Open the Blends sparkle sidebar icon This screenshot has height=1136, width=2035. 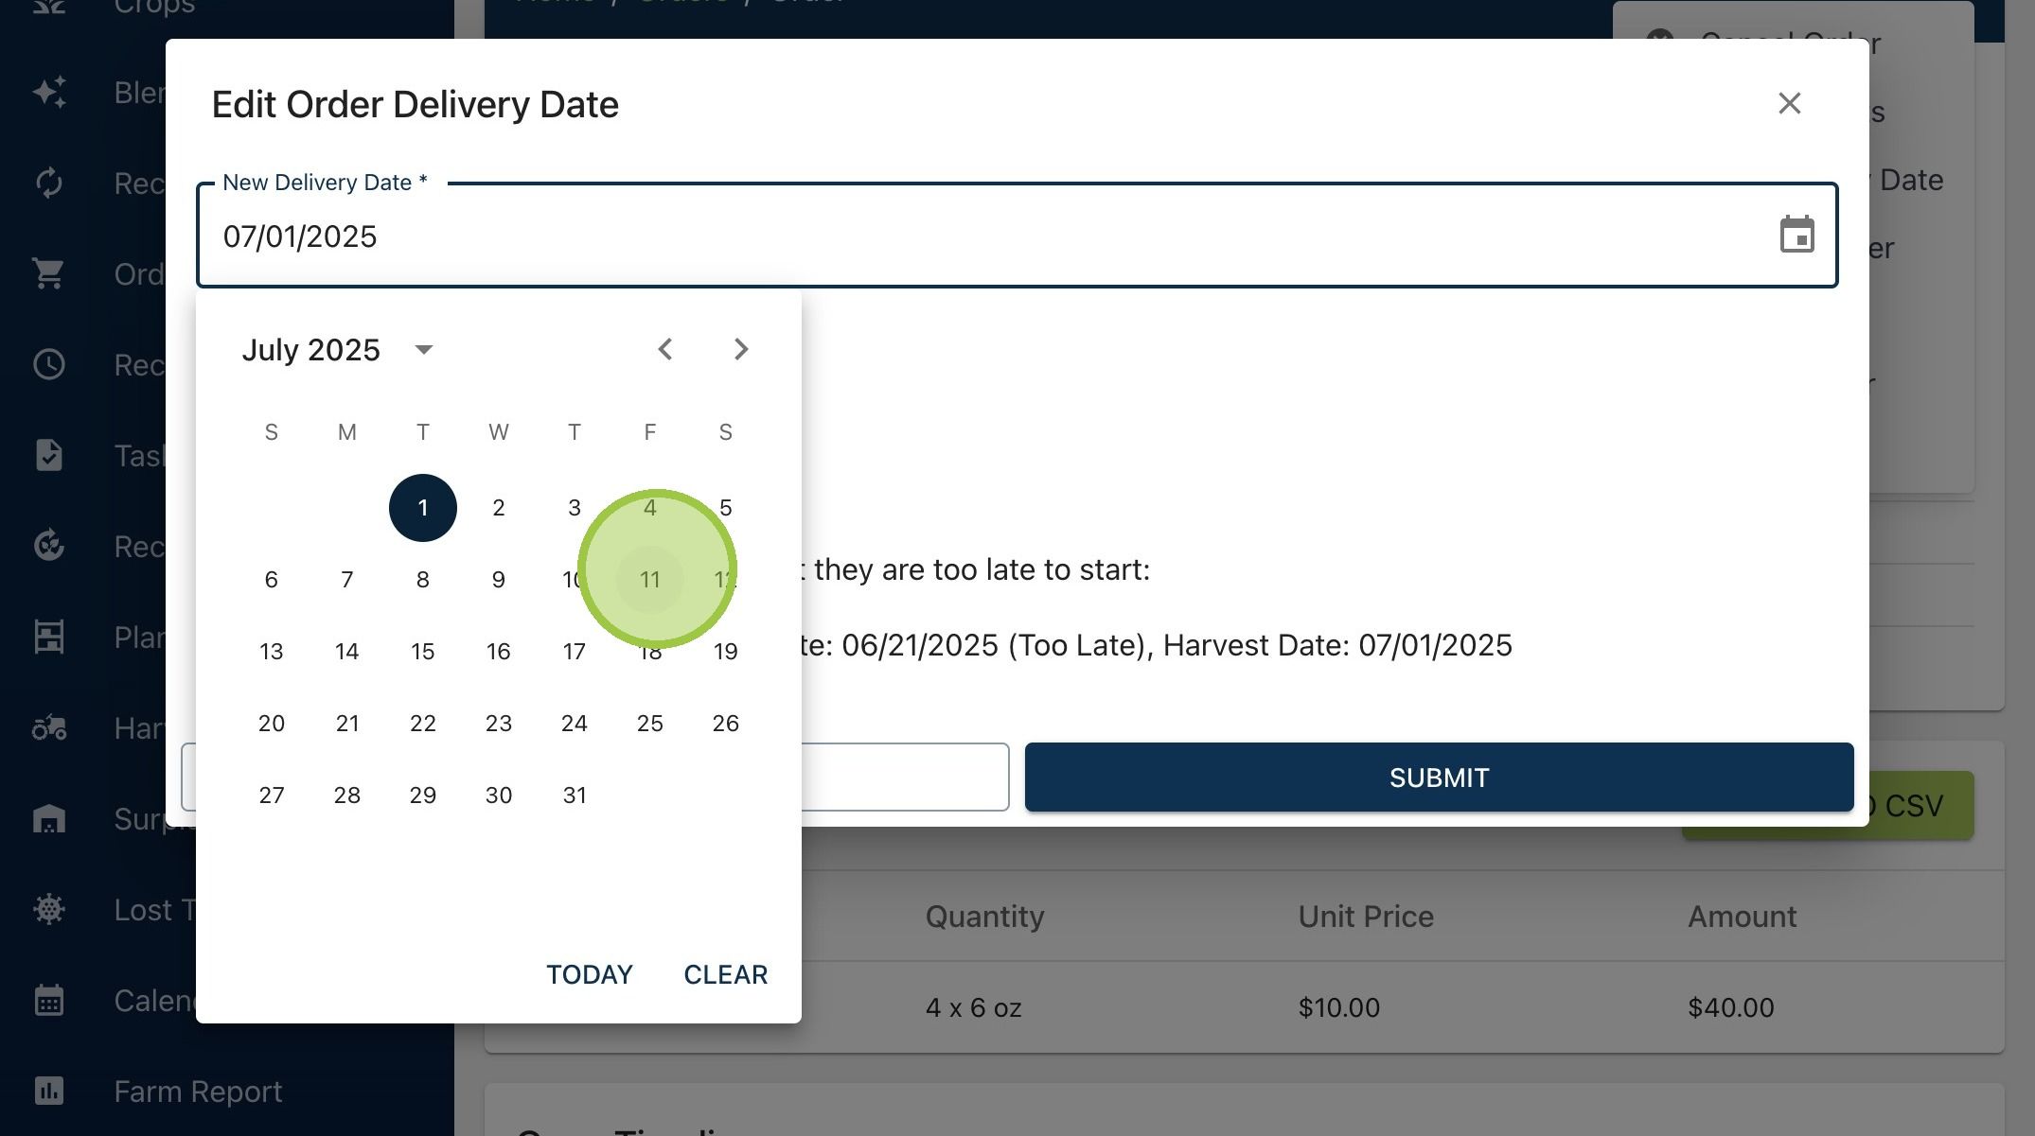(x=49, y=92)
